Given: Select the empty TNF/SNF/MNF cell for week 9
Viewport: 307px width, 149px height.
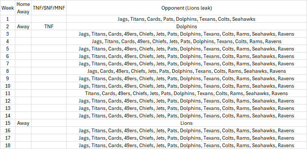Looking at the screenshot, I should click(49, 78).
